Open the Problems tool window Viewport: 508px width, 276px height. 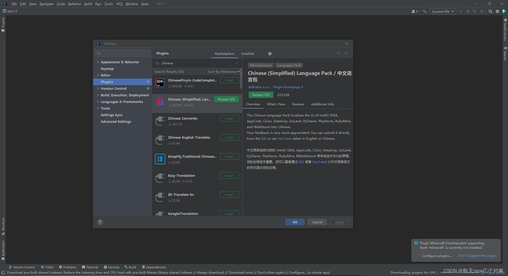[x=67, y=267]
